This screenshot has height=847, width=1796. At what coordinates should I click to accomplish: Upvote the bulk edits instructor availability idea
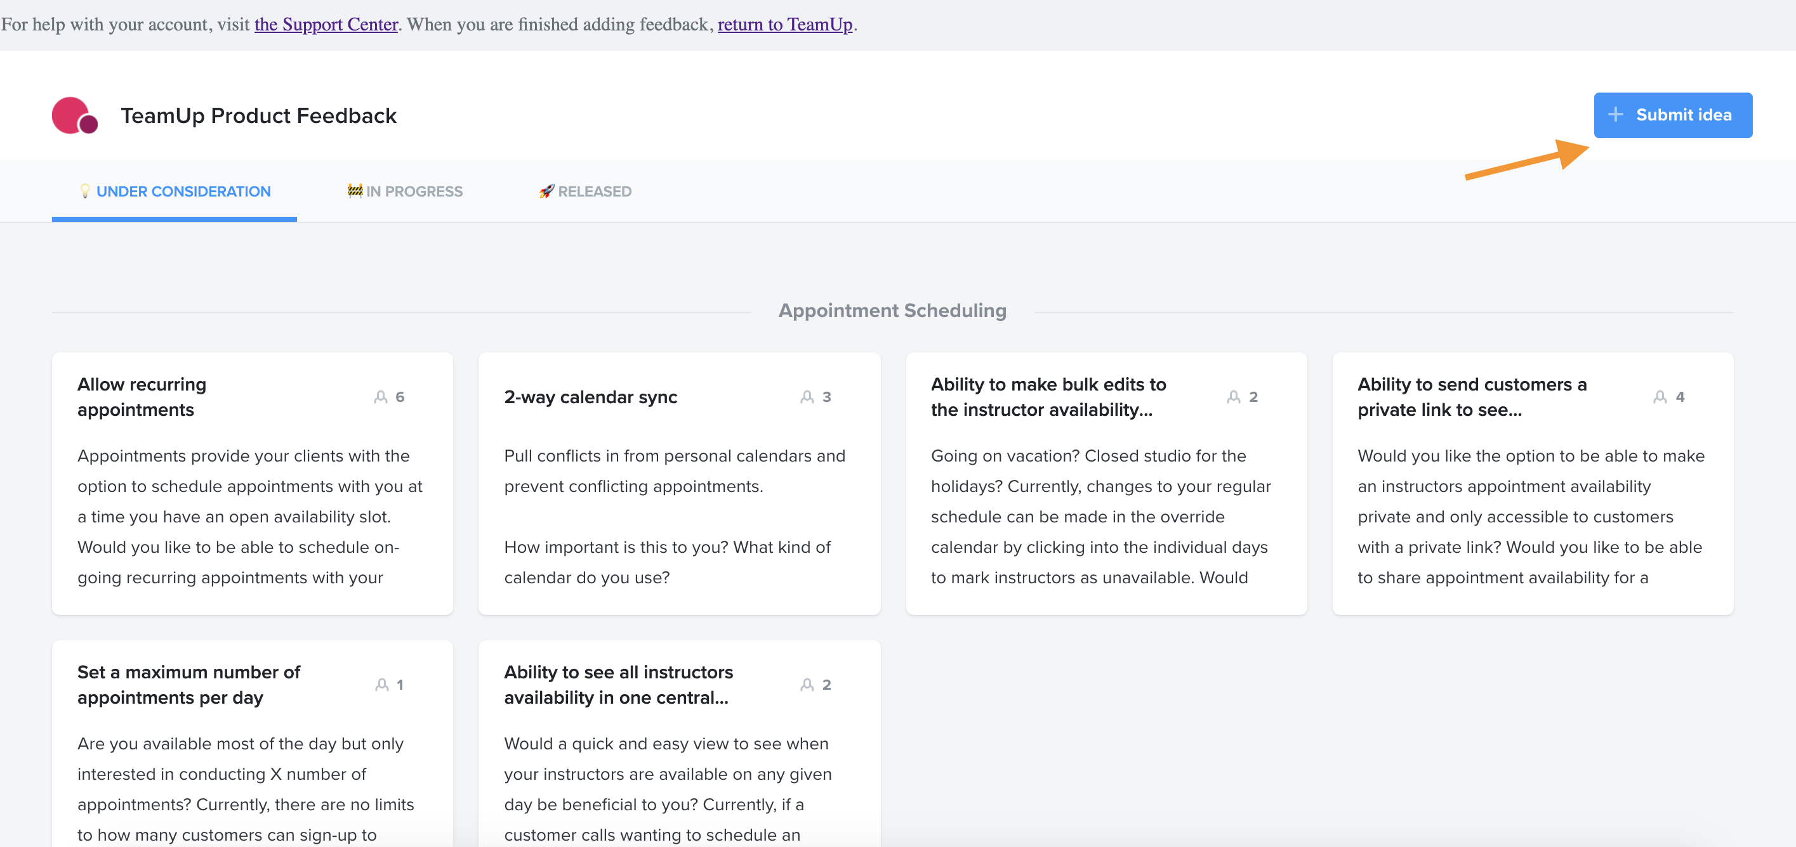(x=1234, y=397)
